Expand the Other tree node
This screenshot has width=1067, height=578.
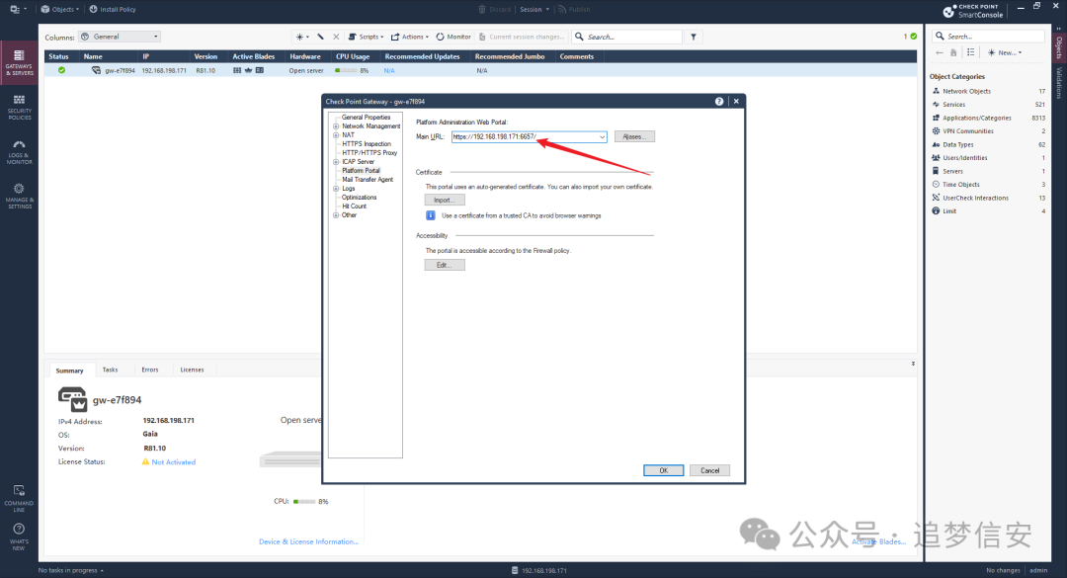coord(336,214)
